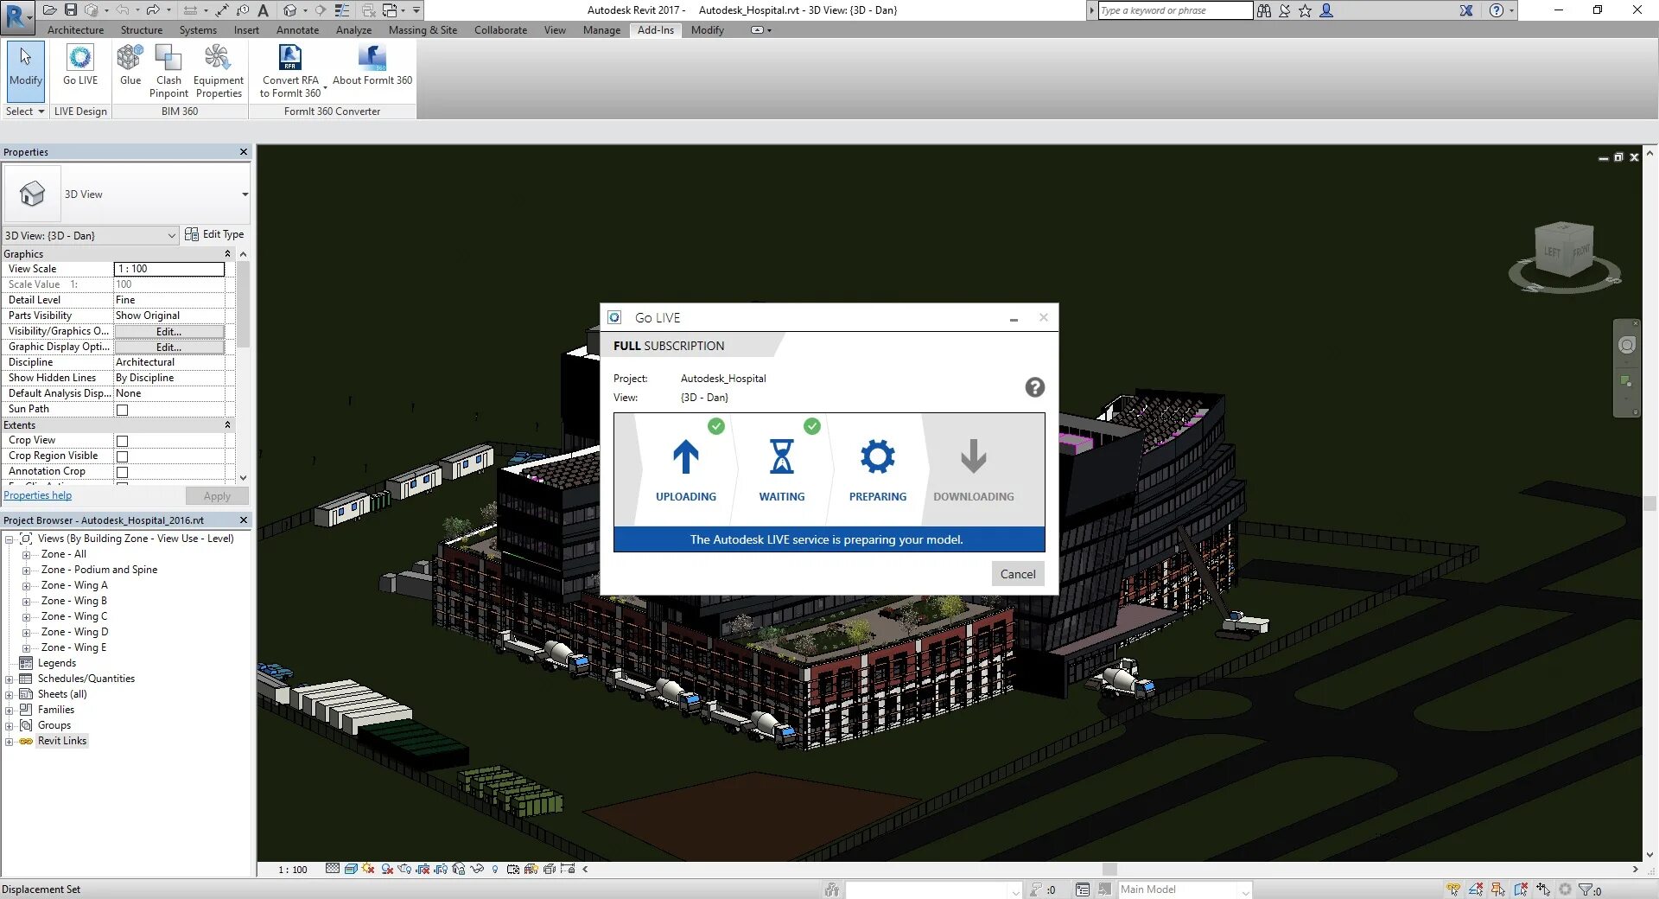Cancel the Go LIVE process
Image resolution: width=1659 pixels, height=899 pixels.
pos(1018,574)
